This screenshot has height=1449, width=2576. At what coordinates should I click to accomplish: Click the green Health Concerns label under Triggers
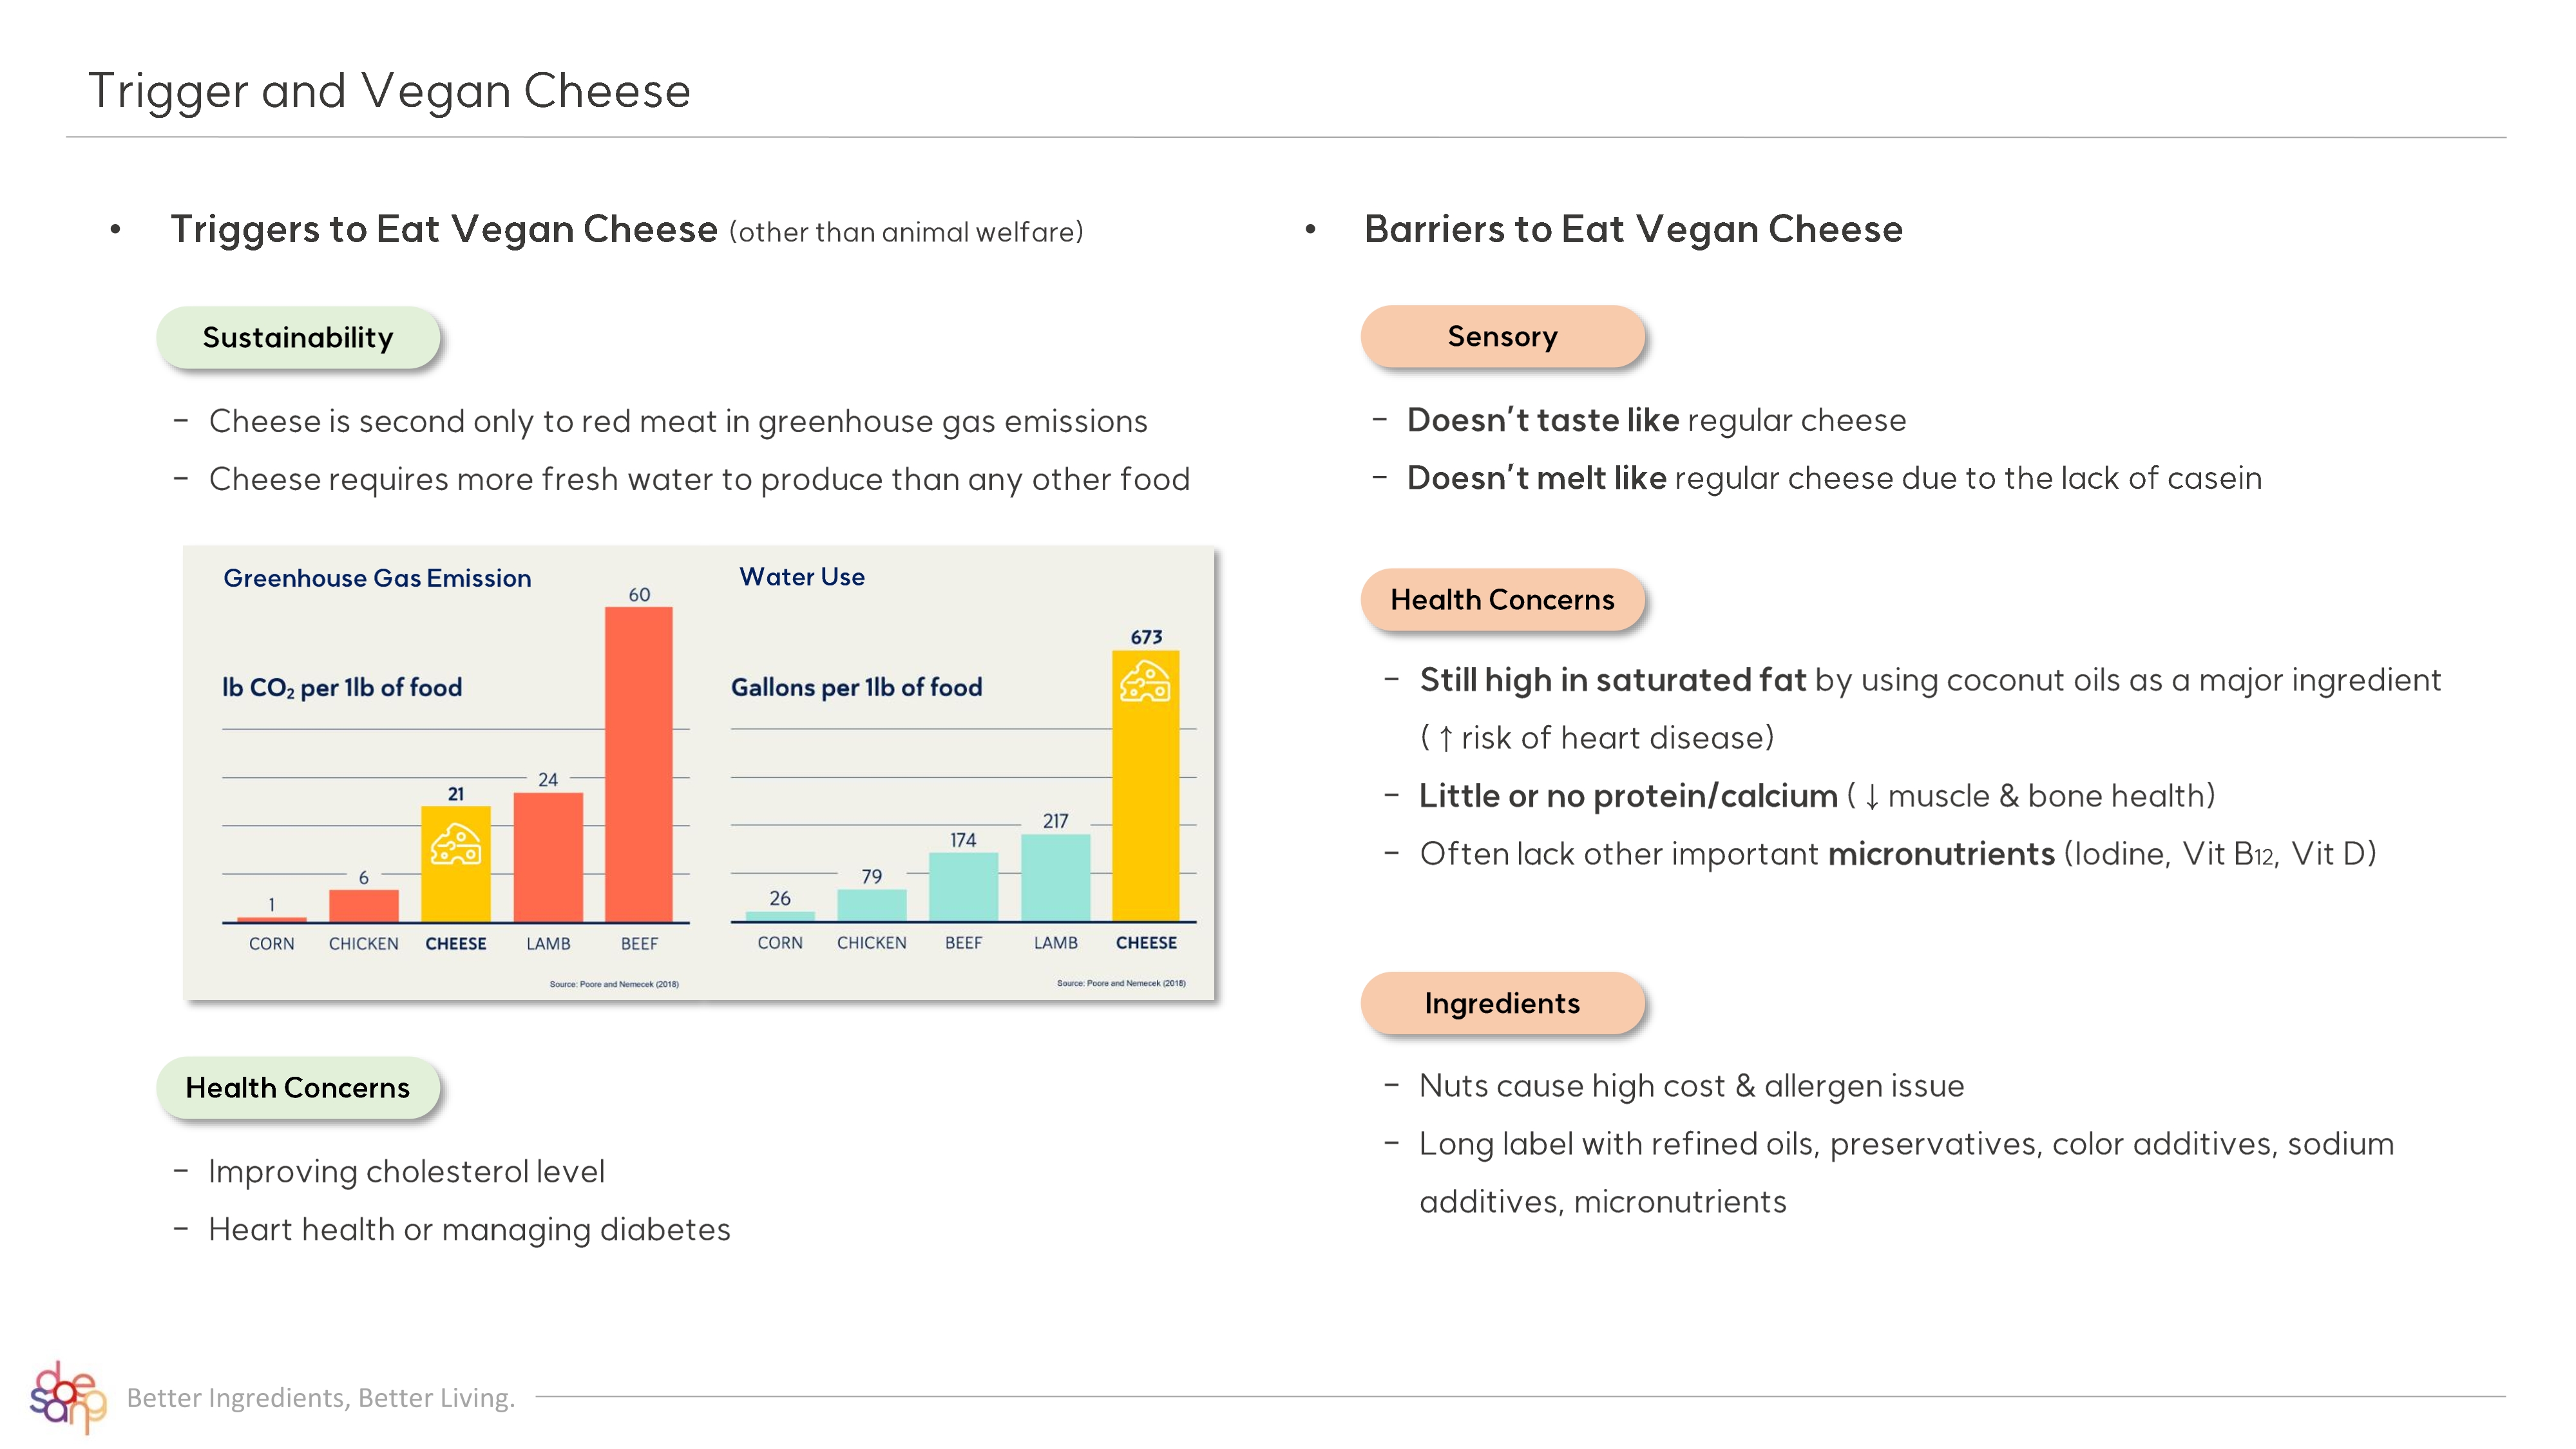point(298,1088)
